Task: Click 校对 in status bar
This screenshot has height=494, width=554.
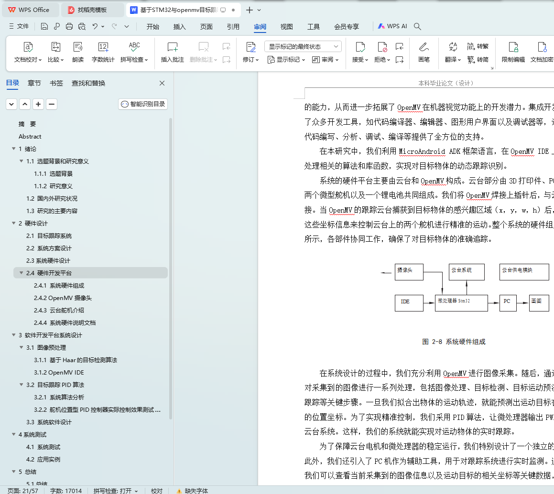Action: 157,491
